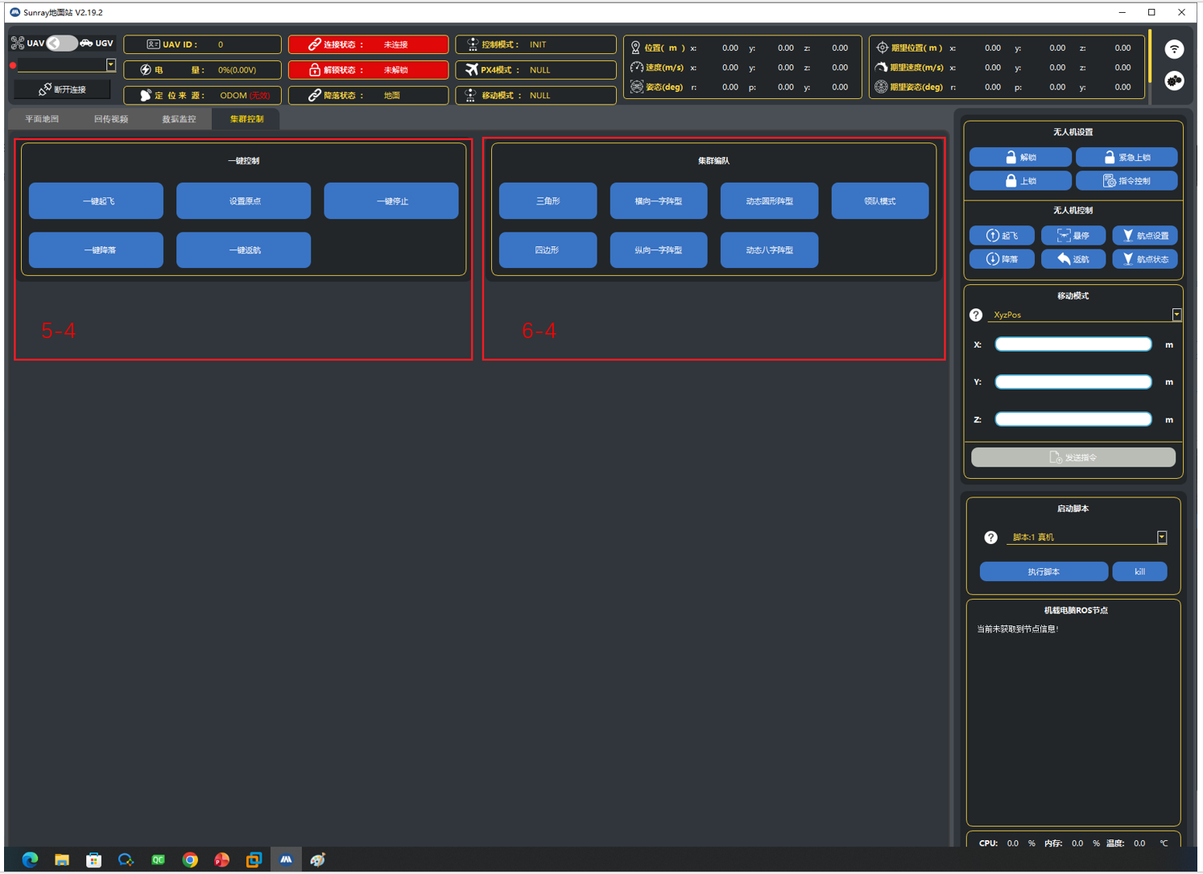
Task: Click the kill button
Action: 1139,571
